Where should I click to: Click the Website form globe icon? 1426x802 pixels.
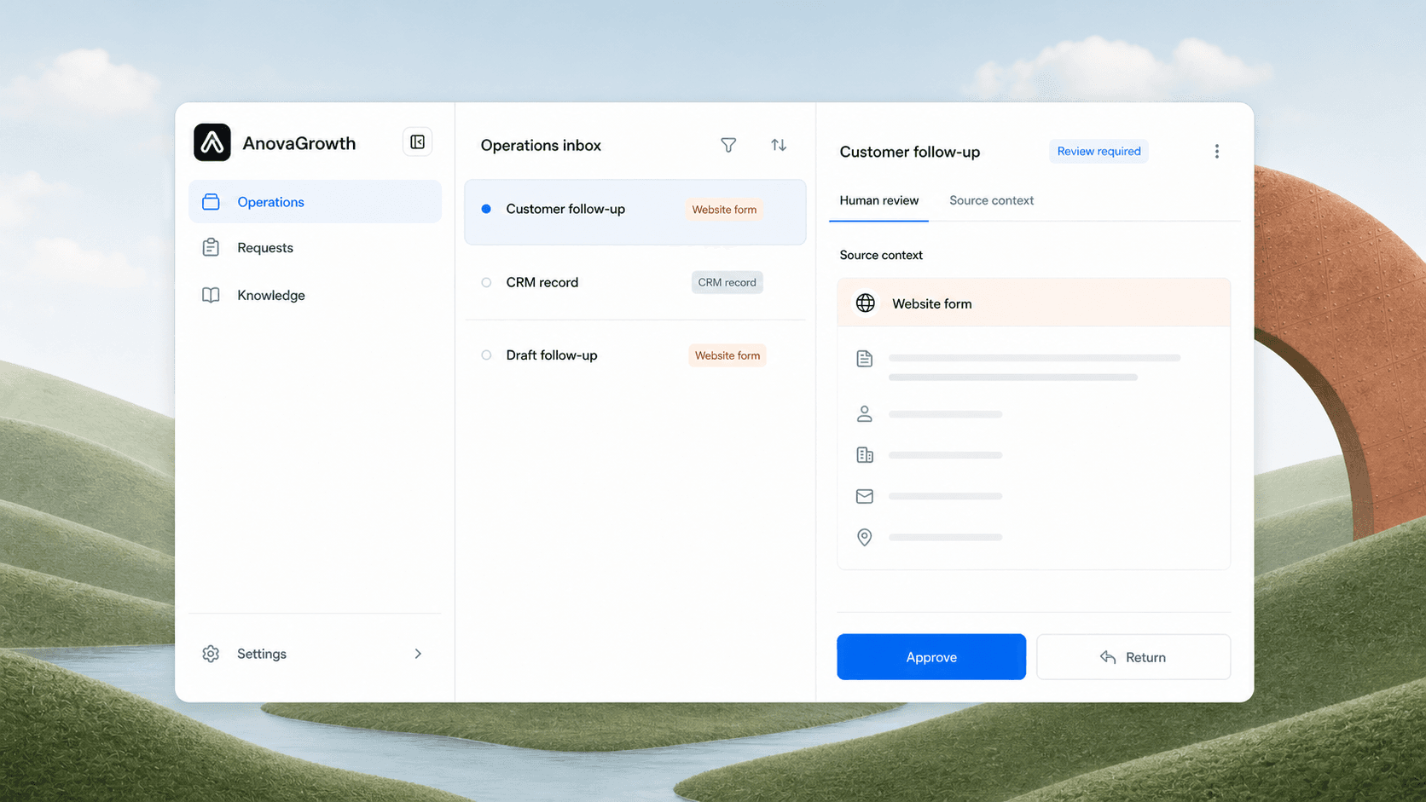coord(865,303)
